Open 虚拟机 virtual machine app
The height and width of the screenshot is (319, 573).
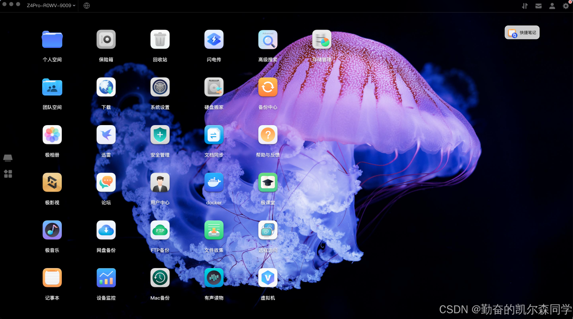click(268, 277)
